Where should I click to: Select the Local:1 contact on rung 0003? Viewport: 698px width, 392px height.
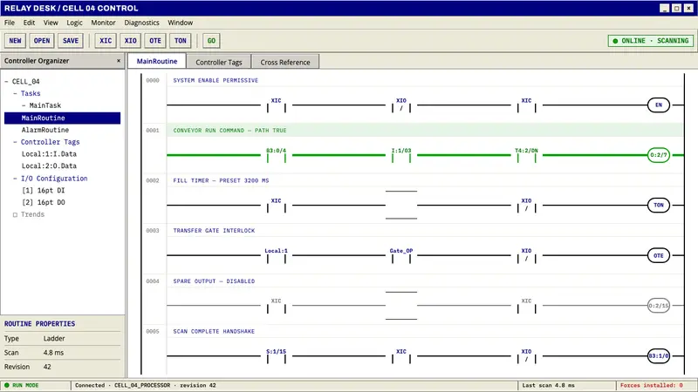coord(276,255)
